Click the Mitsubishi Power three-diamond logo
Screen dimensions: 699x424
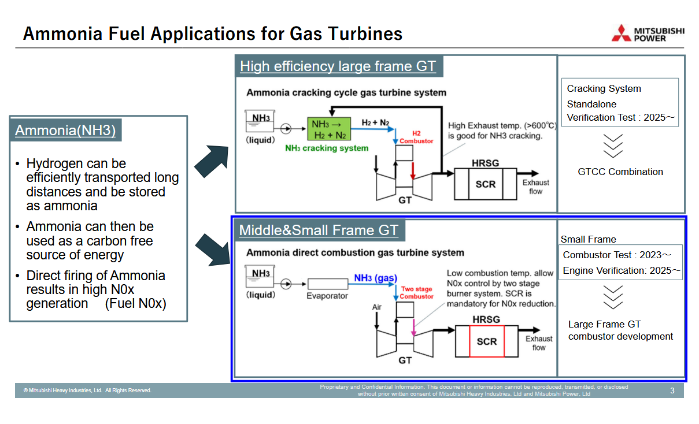coord(622,34)
